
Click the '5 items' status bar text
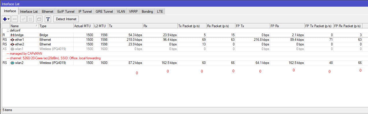pyautogui.click(x=7, y=110)
